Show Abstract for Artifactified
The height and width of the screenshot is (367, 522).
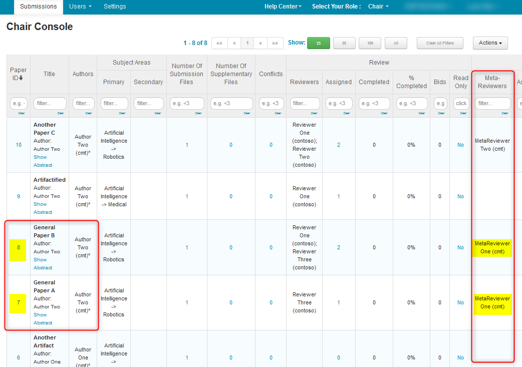pyautogui.click(x=43, y=208)
